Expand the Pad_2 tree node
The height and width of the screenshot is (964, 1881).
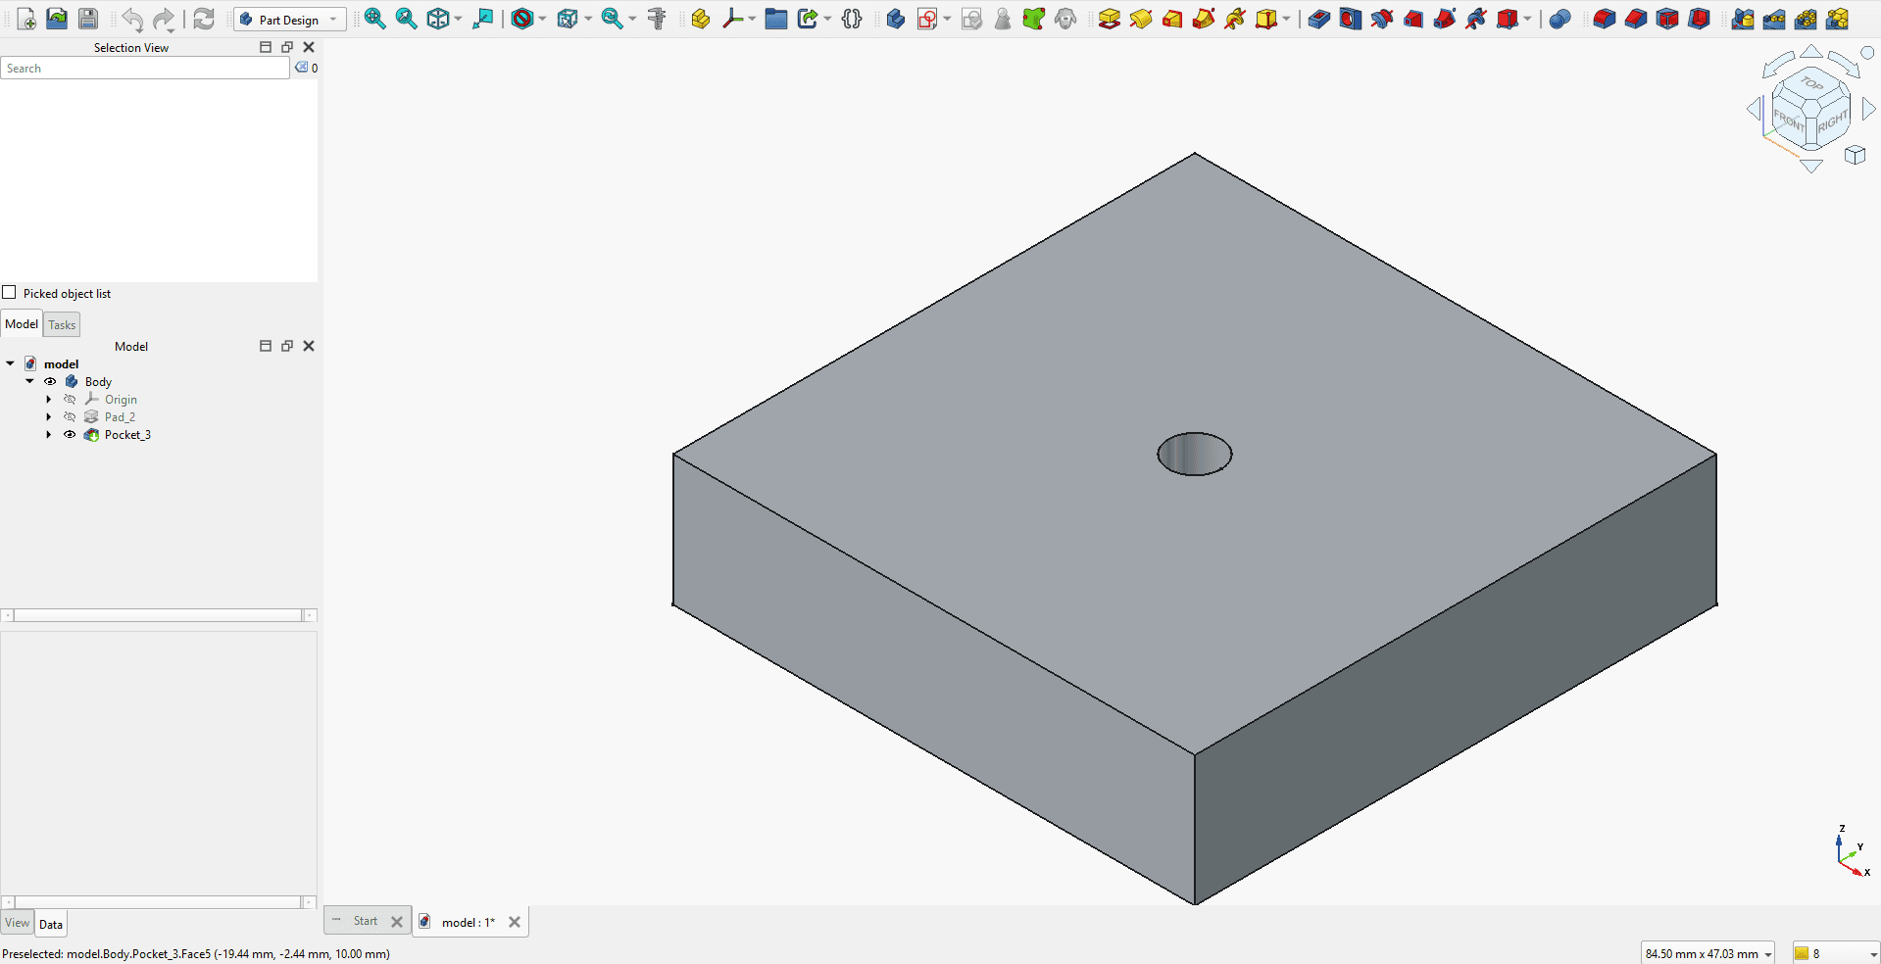49,416
